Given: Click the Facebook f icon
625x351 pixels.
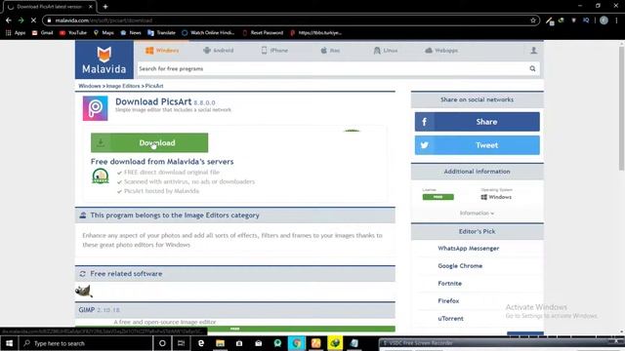Looking at the screenshot, I should [x=425, y=122].
